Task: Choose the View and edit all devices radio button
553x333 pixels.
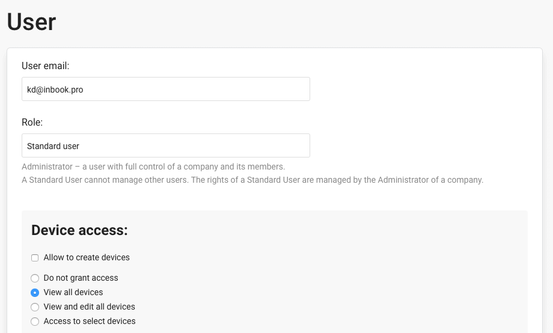Action: [35, 307]
